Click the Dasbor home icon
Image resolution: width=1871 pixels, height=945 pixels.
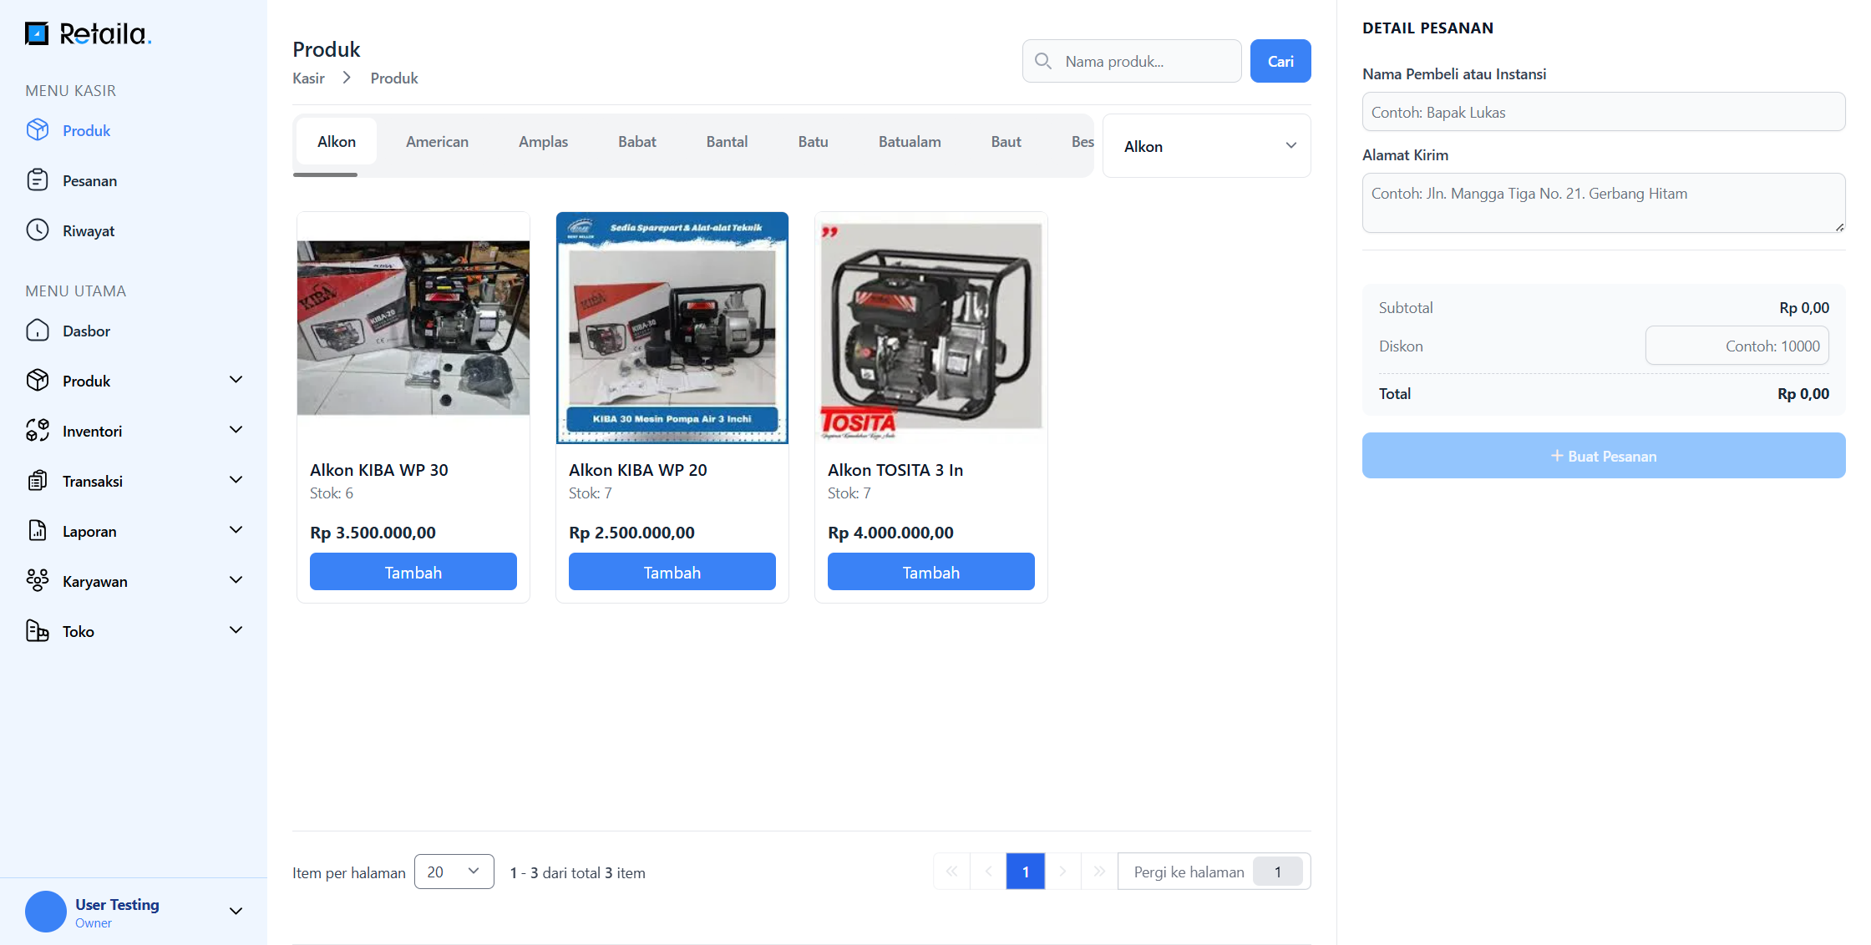38,331
